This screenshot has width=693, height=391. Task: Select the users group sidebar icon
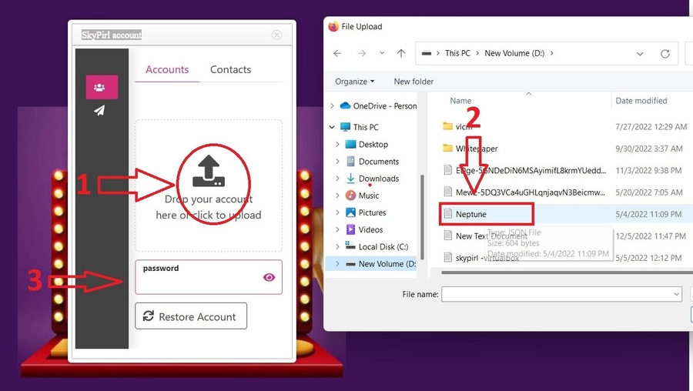coord(102,87)
